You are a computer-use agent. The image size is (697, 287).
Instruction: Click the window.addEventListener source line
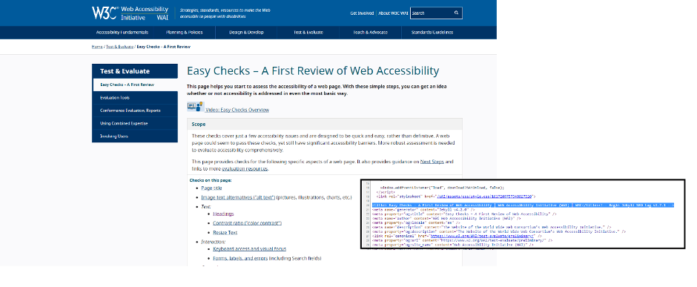click(442, 188)
